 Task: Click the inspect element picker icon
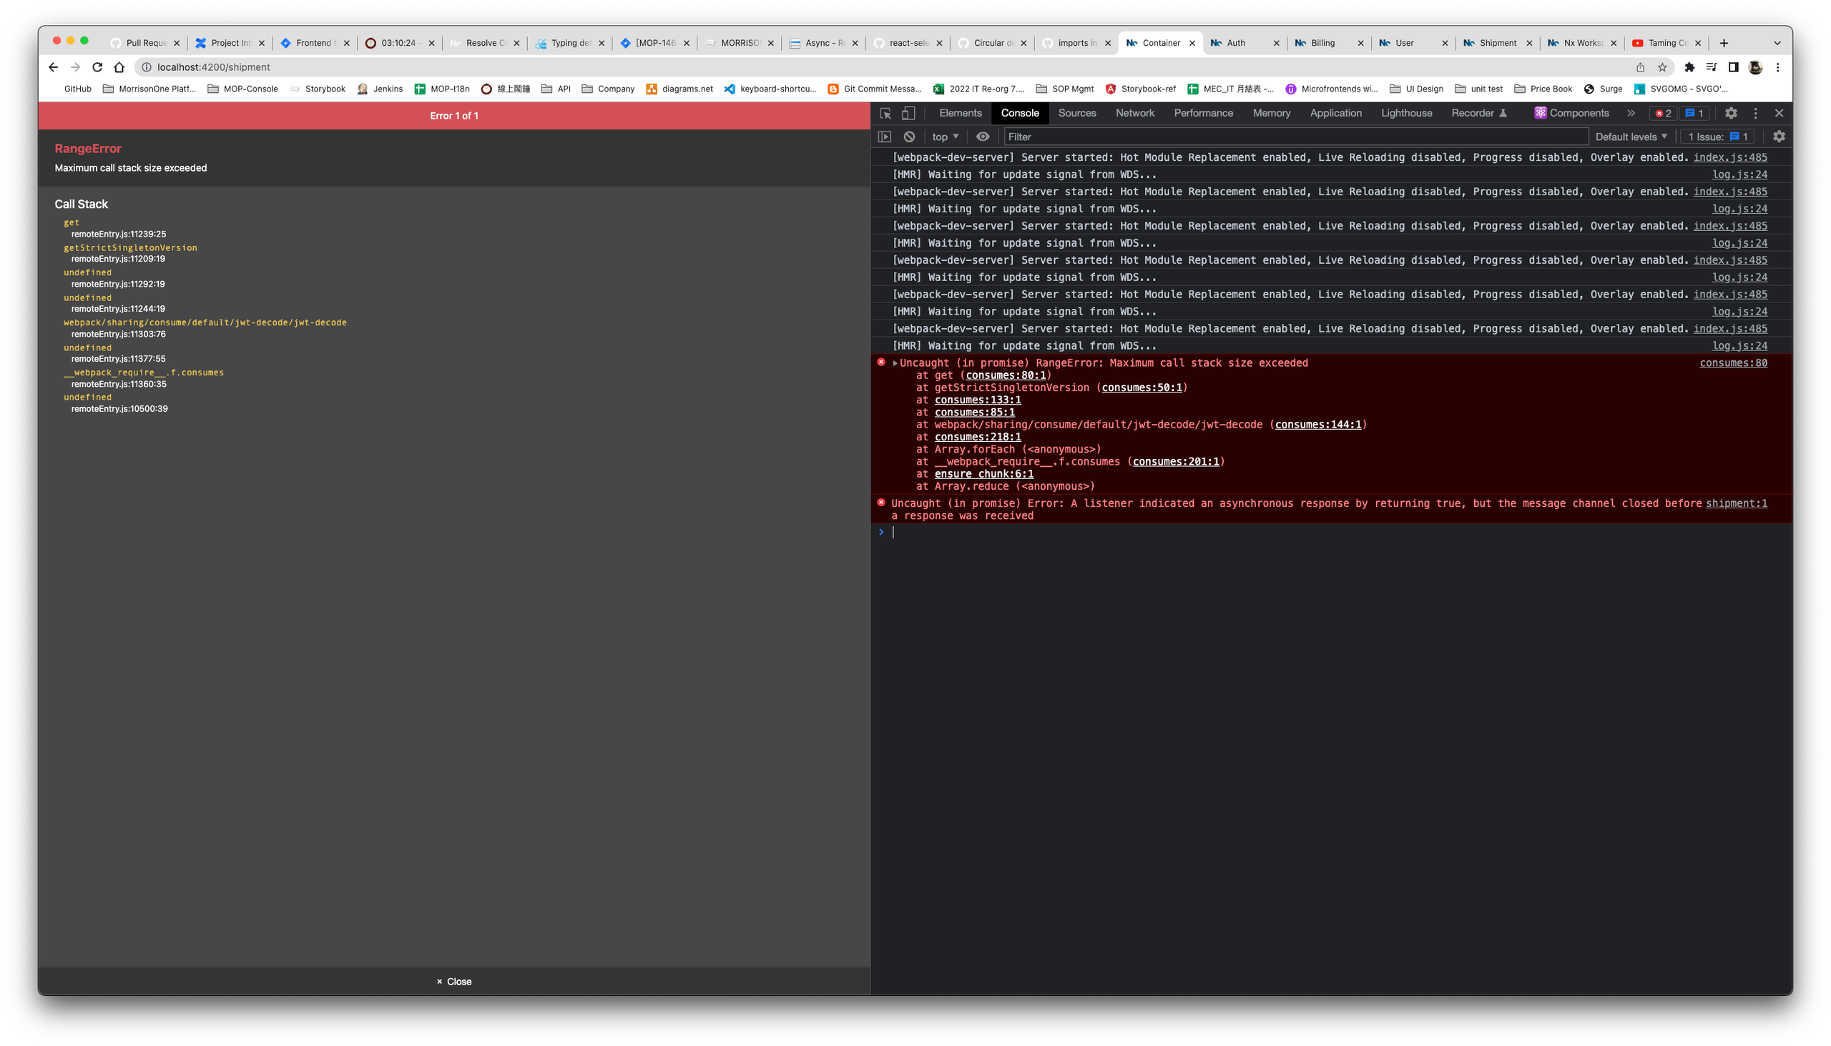click(885, 113)
